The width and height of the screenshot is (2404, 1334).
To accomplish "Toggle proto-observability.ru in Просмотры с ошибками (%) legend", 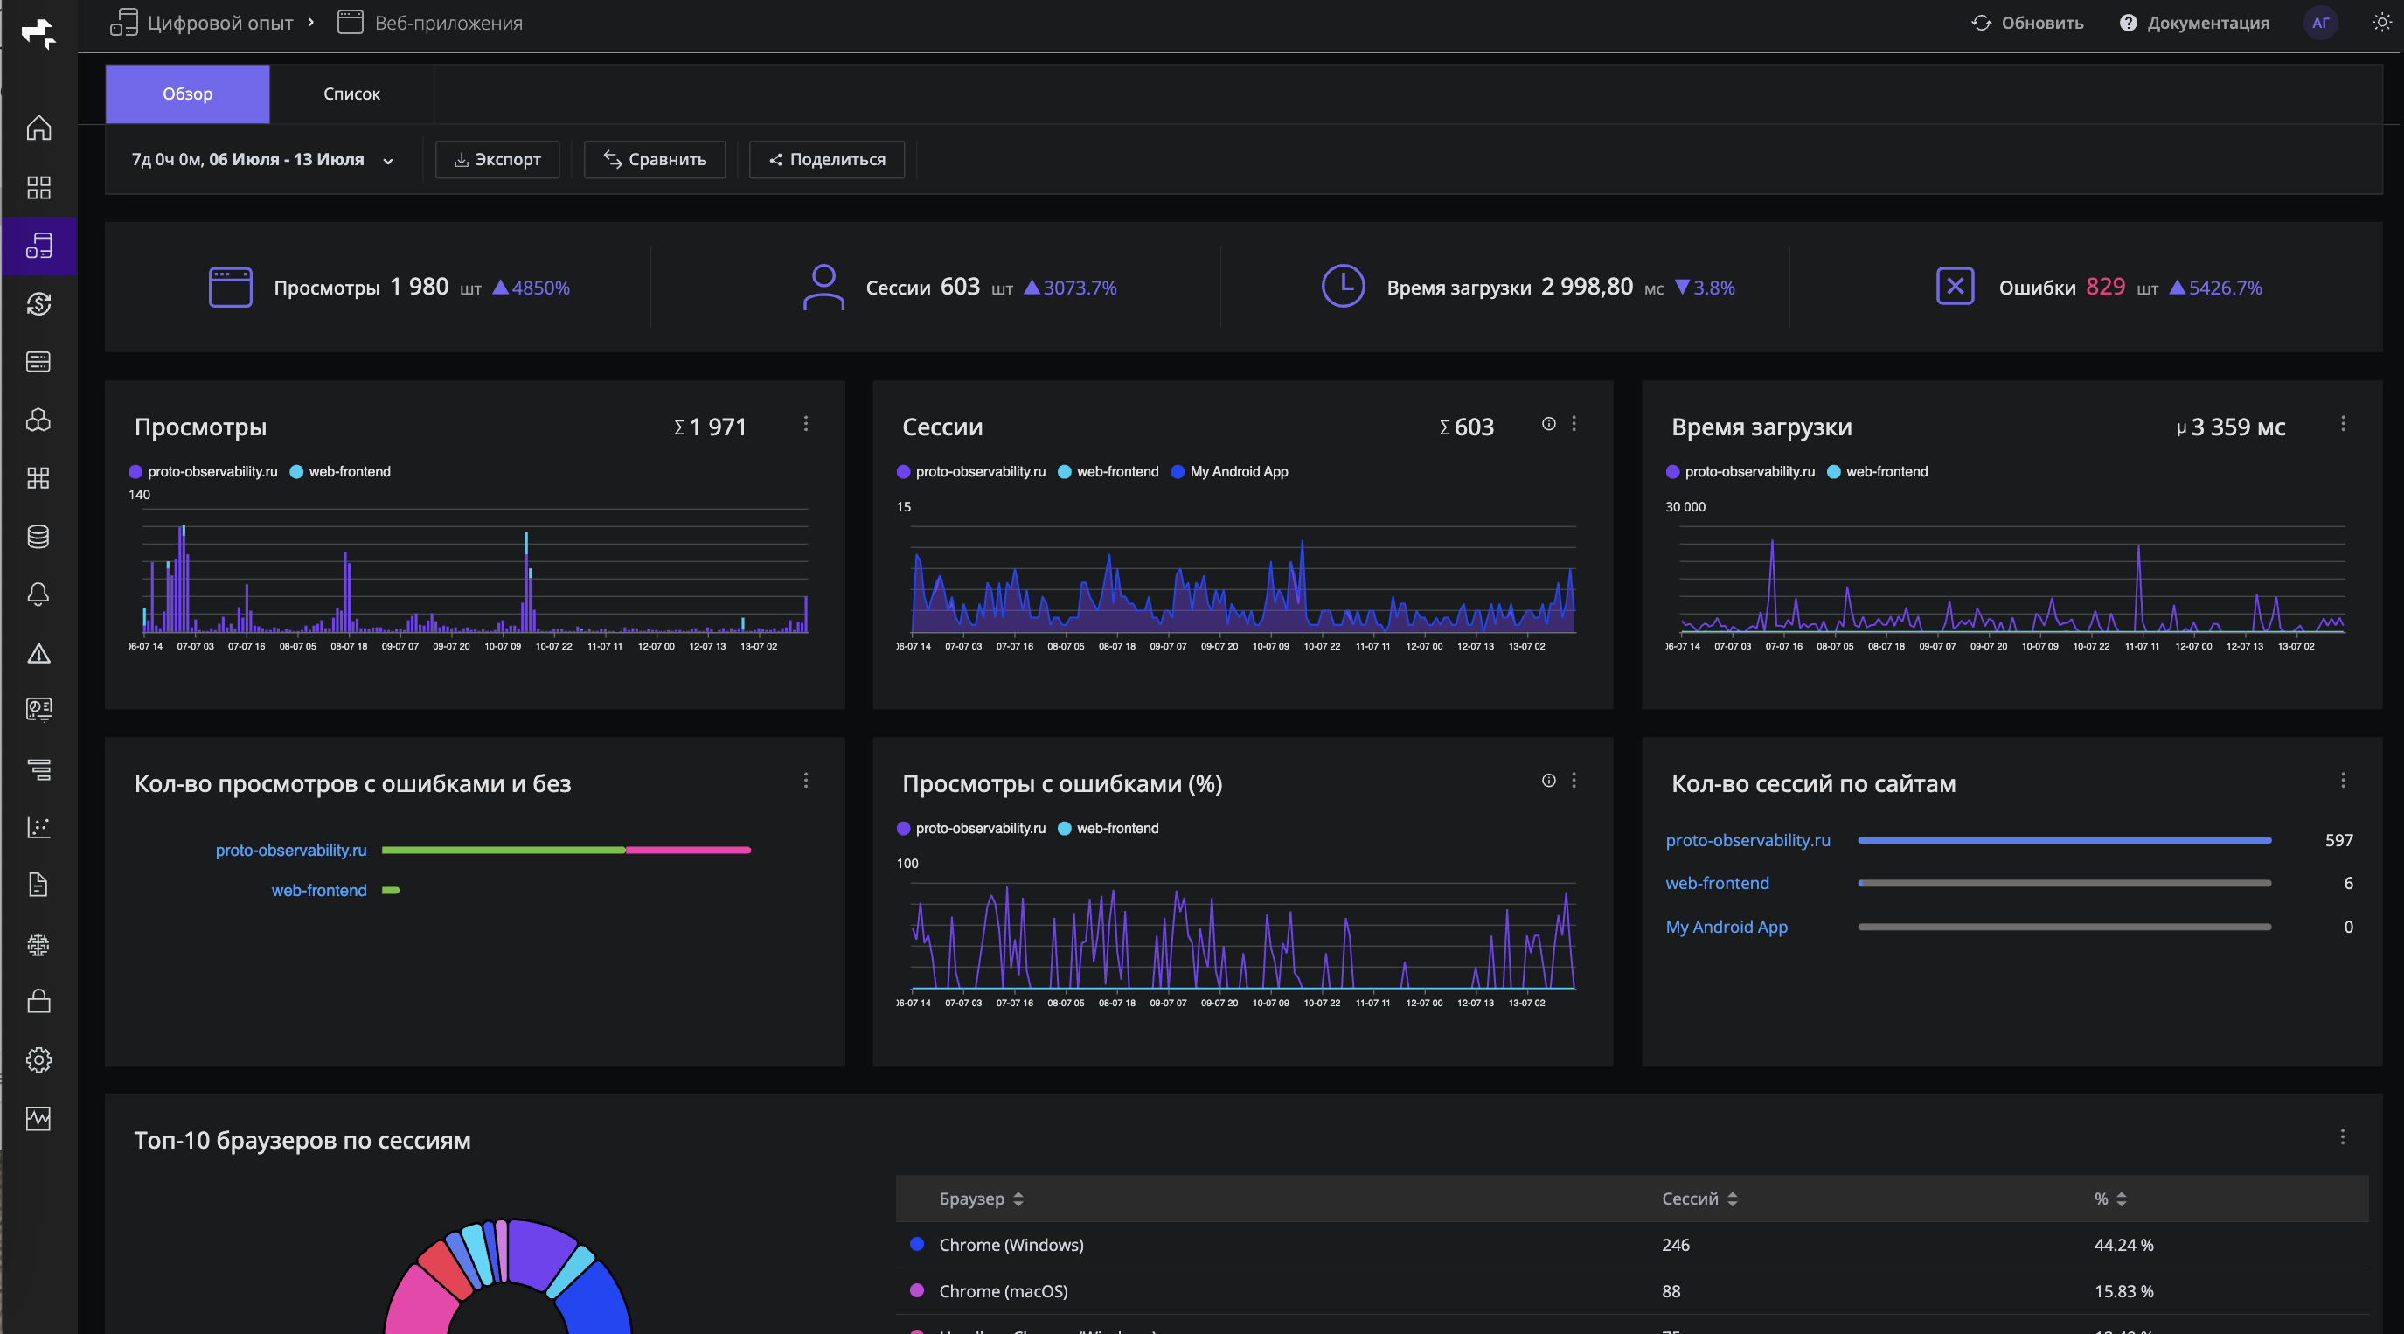I will 971,828.
